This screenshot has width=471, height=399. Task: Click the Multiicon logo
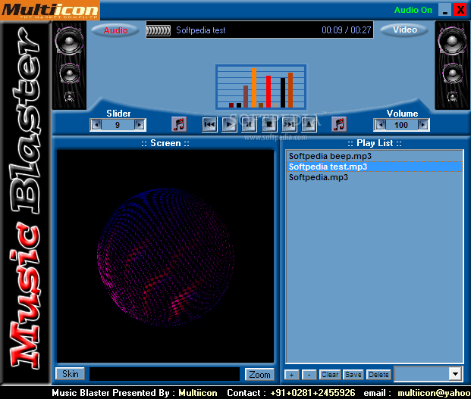pos(50,10)
